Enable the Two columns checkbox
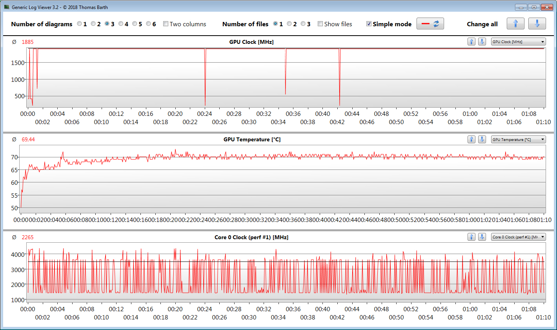The width and height of the screenshot is (557, 330). pos(166,24)
